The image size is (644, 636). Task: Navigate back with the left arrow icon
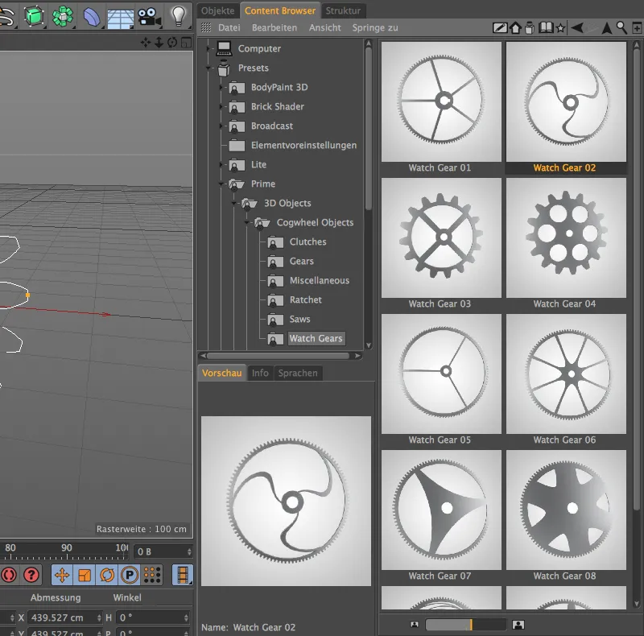click(577, 28)
